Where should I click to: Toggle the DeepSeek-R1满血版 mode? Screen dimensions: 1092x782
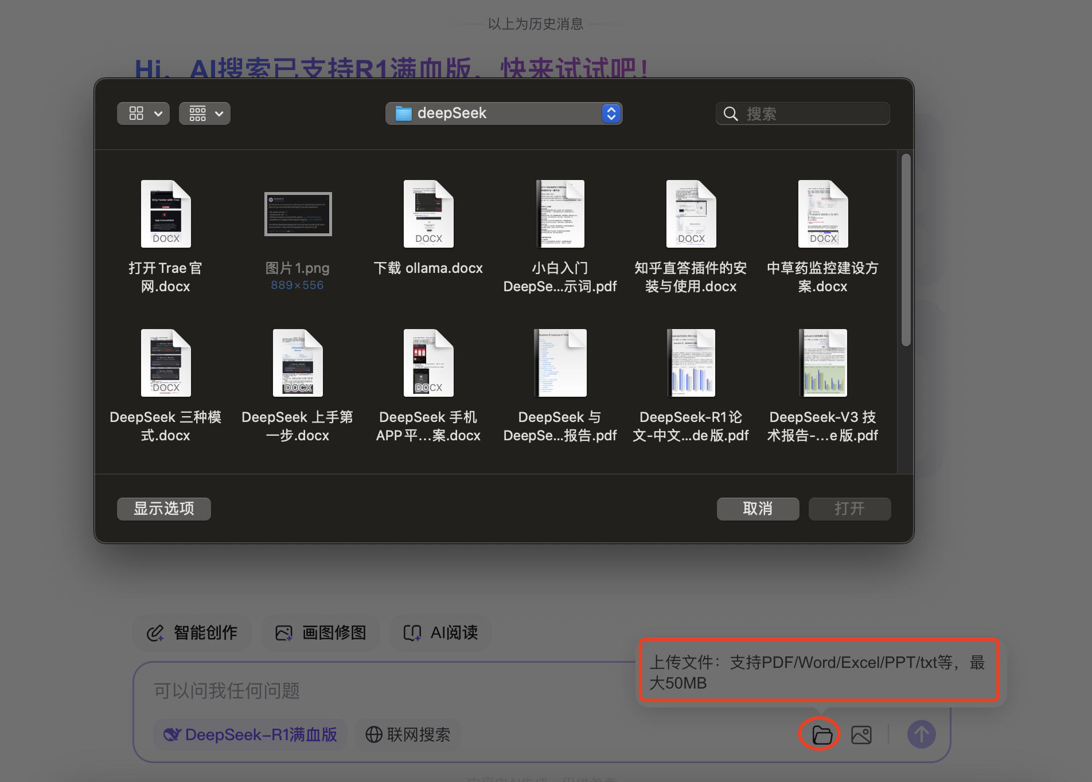251,734
